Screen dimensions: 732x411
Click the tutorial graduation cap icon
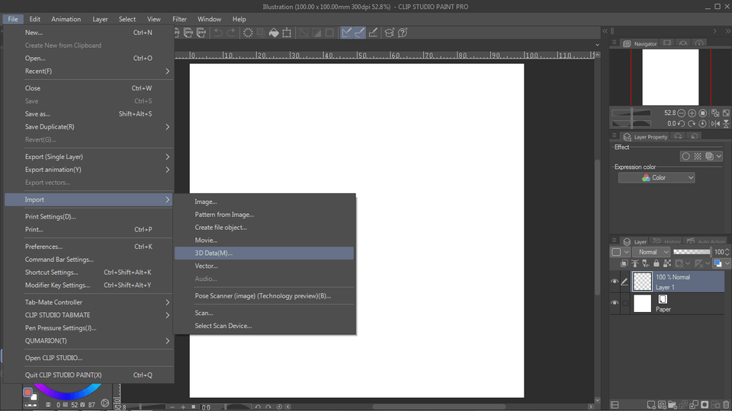pyautogui.click(x=389, y=33)
